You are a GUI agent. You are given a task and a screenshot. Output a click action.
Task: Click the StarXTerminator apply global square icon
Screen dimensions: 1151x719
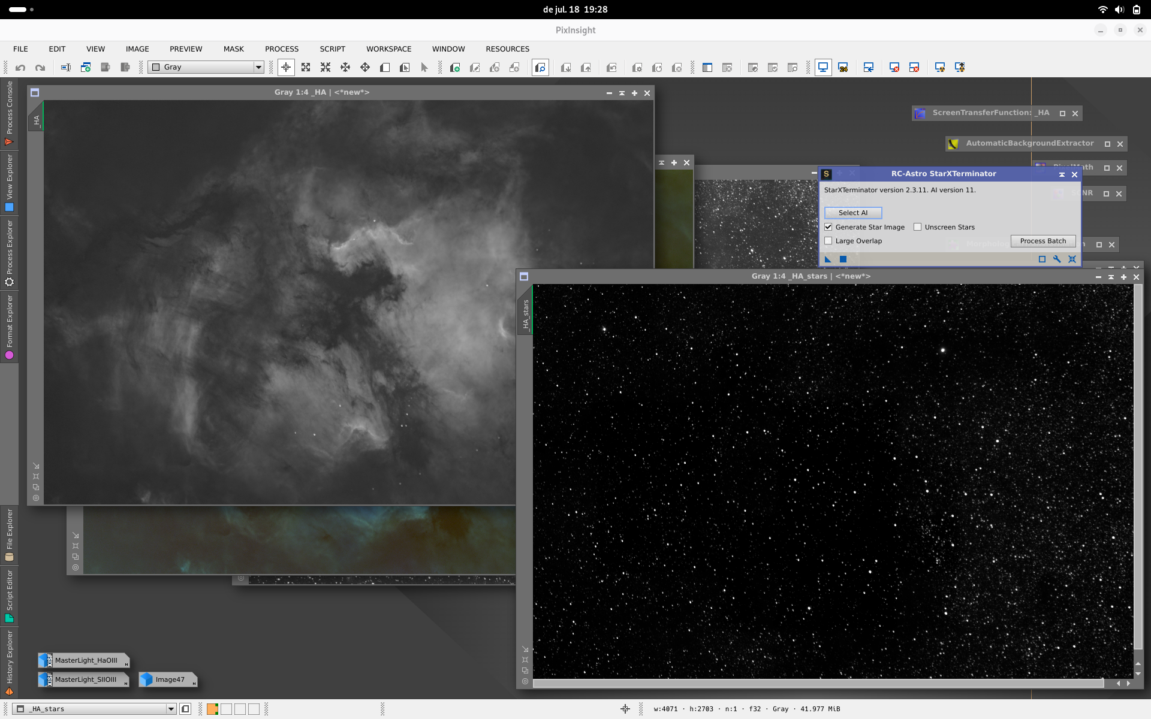843,259
